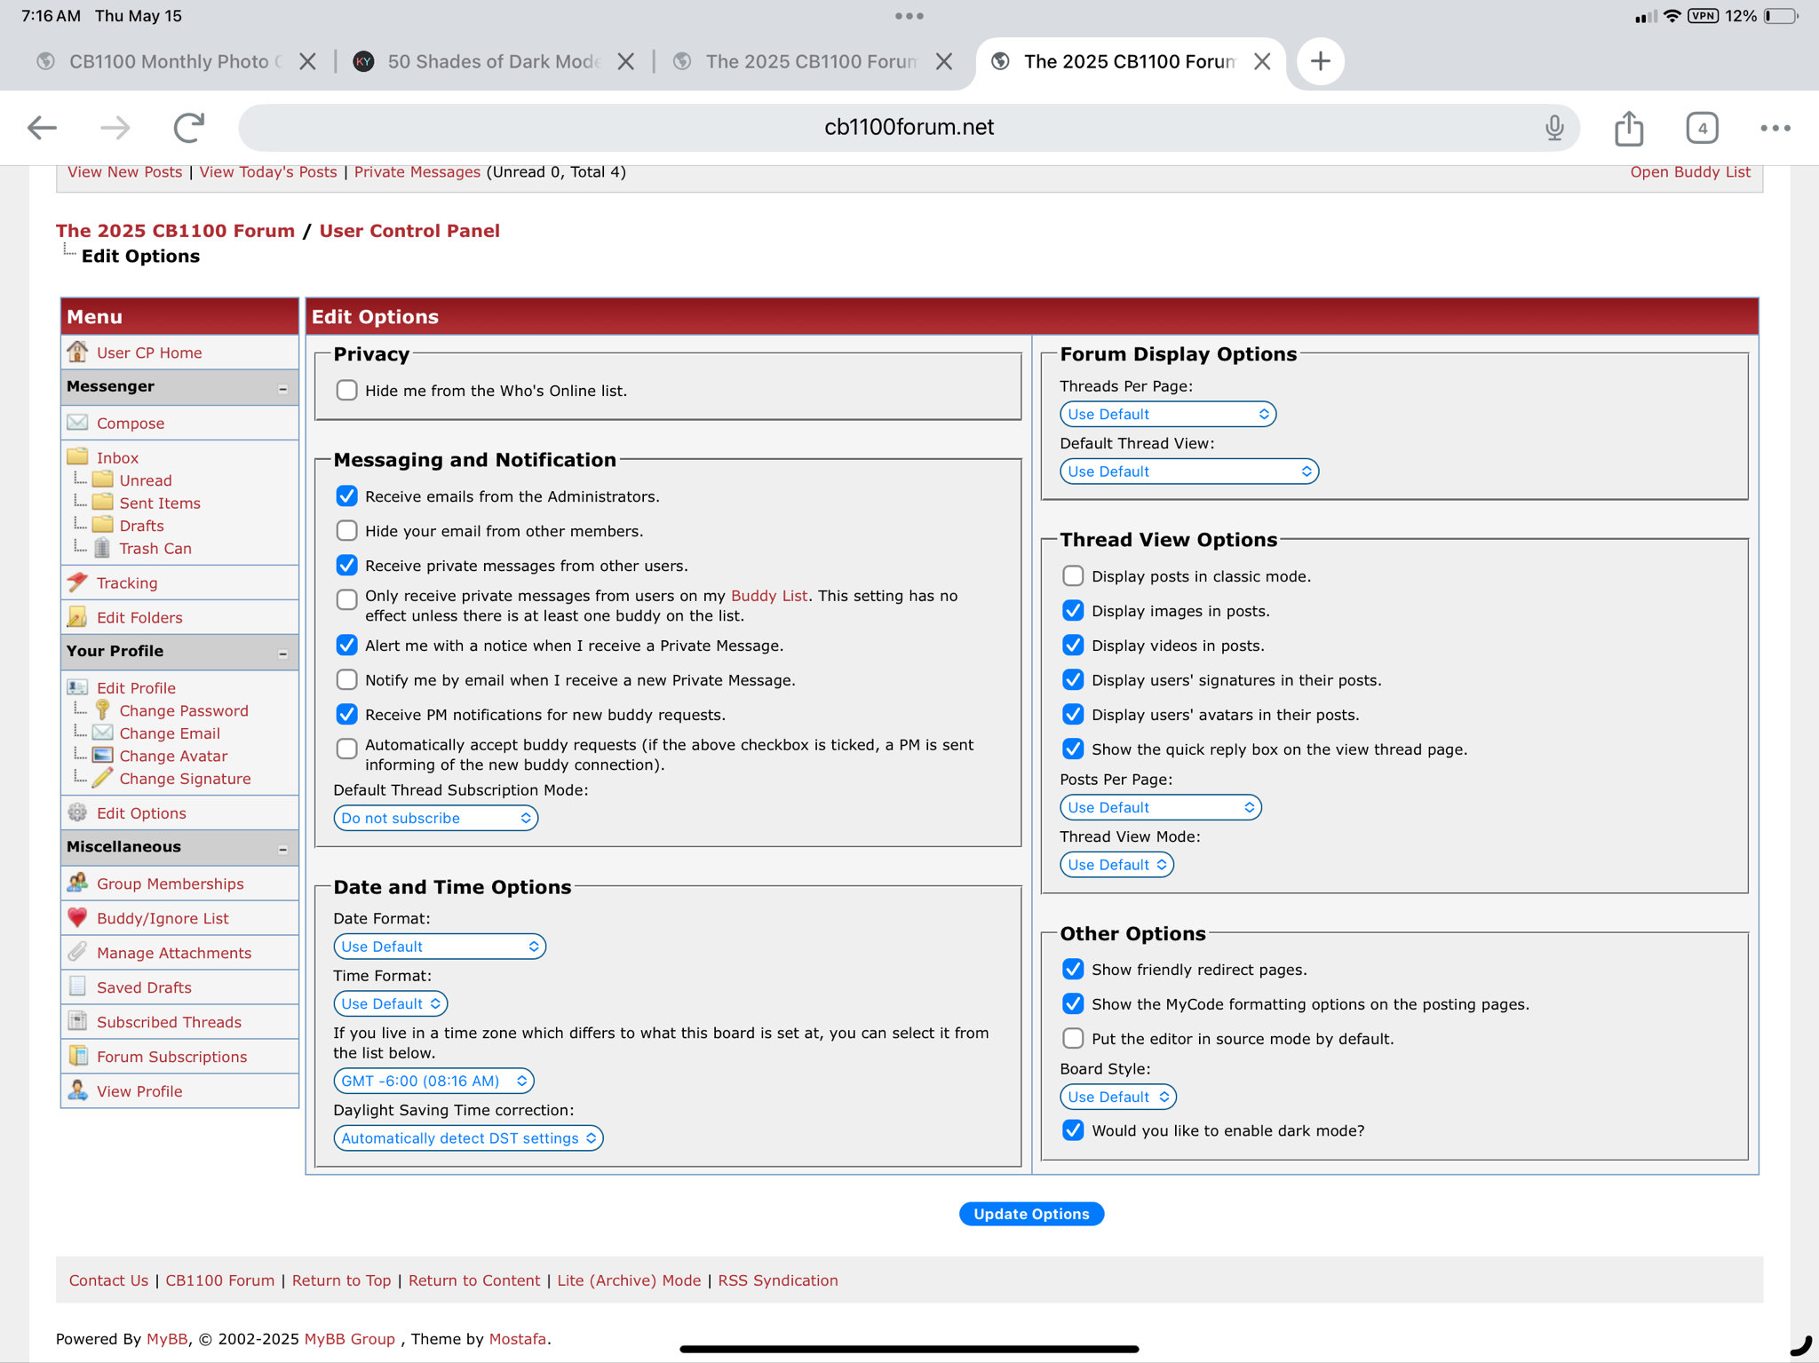Tap the microphone icon in address bar

(1553, 128)
